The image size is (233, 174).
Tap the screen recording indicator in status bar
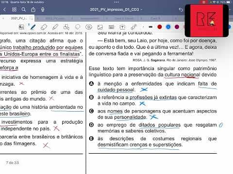pos(204,2)
